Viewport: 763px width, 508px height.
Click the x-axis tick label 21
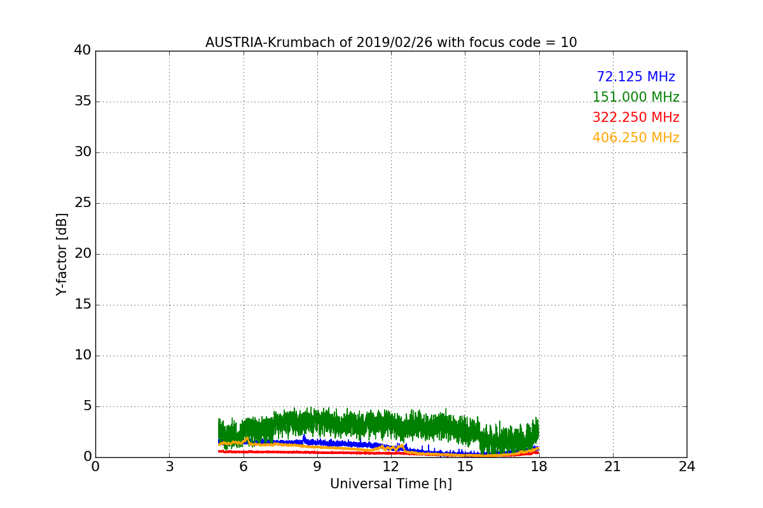613,467
